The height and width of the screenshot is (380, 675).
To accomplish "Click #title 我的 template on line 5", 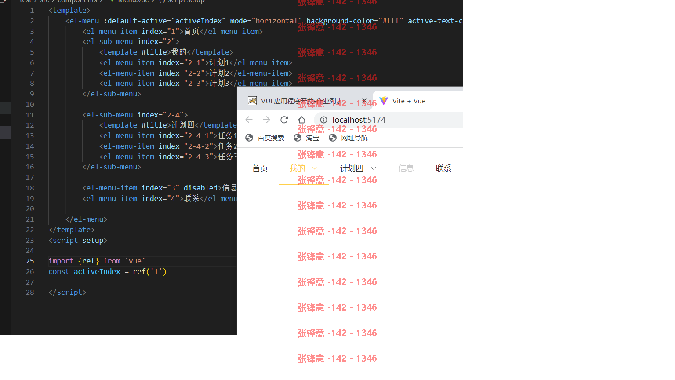I will (x=166, y=52).
